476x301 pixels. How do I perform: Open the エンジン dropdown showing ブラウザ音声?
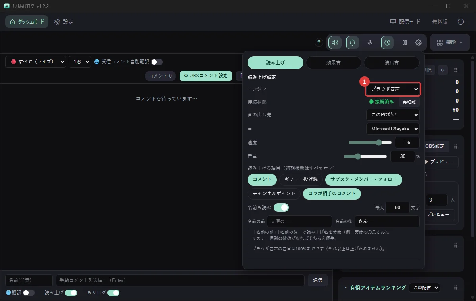[x=393, y=90]
